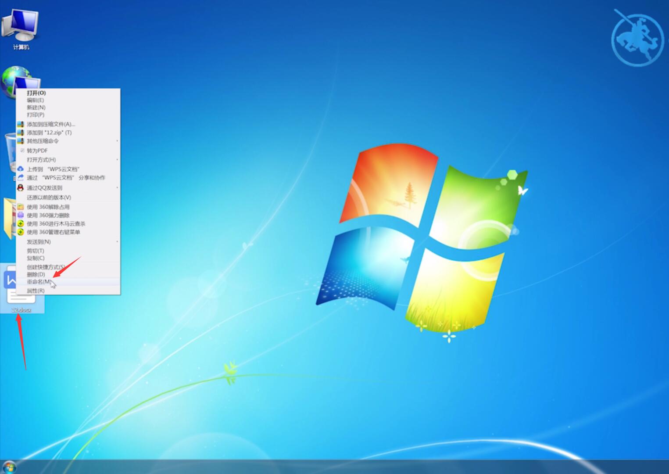Click the WPS云文档 分享和协作 entry
Screen dimensions: 669x474
click(x=68, y=178)
